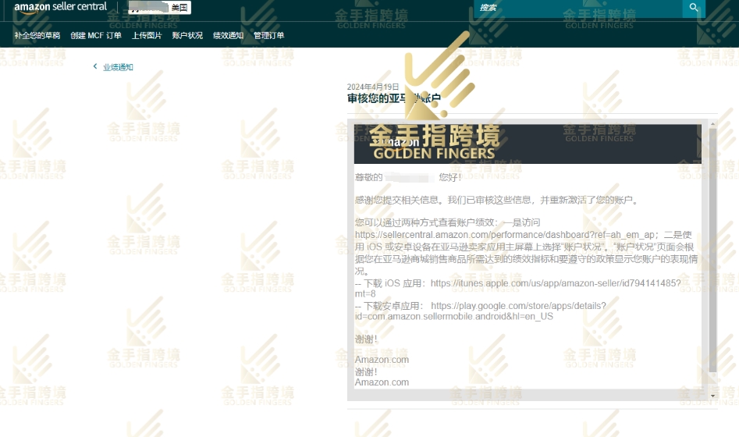Open the 管理订单 menu item
This screenshot has width=739, height=437.
pos(268,35)
